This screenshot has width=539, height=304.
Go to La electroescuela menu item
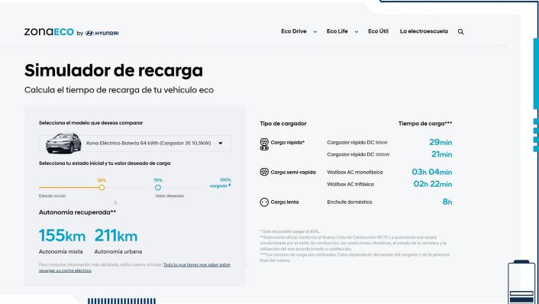[424, 31]
